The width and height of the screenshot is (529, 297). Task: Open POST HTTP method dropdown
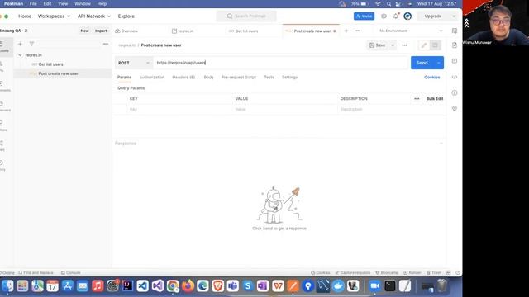pyautogui.click(x=134, y=63)
